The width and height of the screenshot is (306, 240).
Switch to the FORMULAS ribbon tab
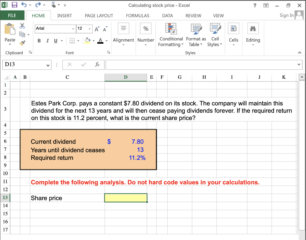click(x=137, y=16)
